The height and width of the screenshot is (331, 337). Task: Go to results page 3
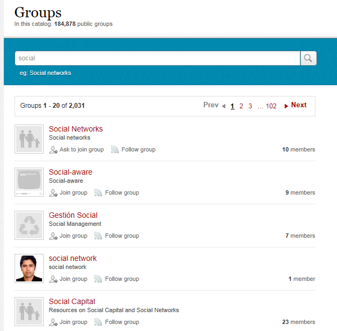(250, 106)
